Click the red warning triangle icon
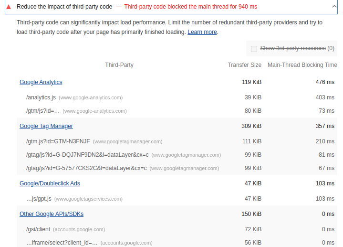Screen dimensions: 343x247 tap(9, 7)
